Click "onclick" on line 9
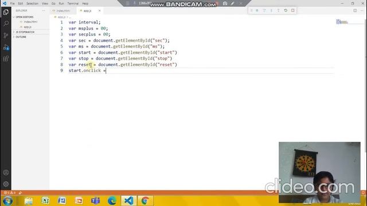367x206 pixels. tap(92, 70)
